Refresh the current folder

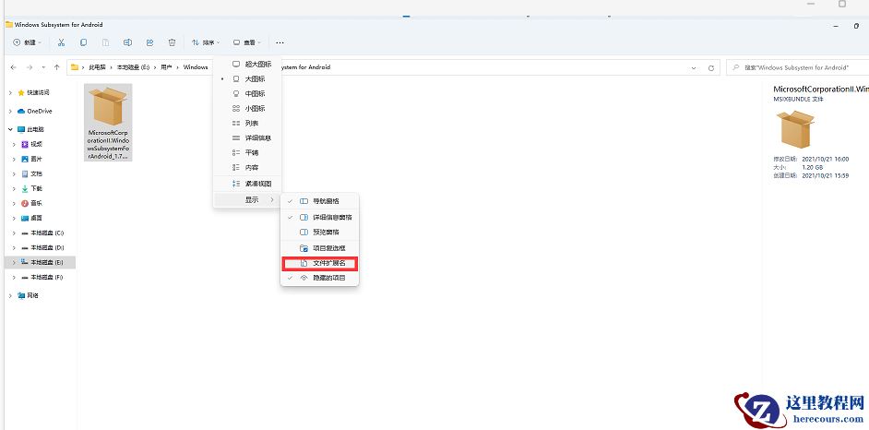tap(711, 67)
